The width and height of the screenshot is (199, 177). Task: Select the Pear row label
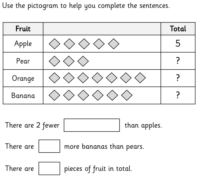click(23, 61)
